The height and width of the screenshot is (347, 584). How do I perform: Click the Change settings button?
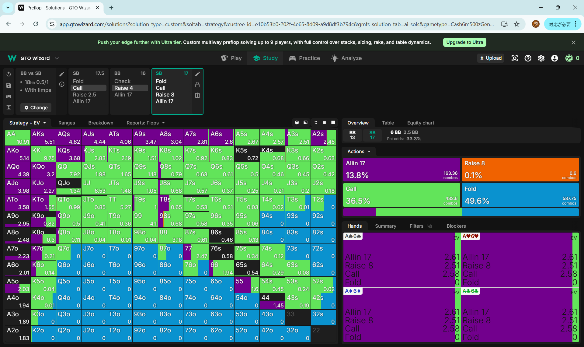(36, 107)
